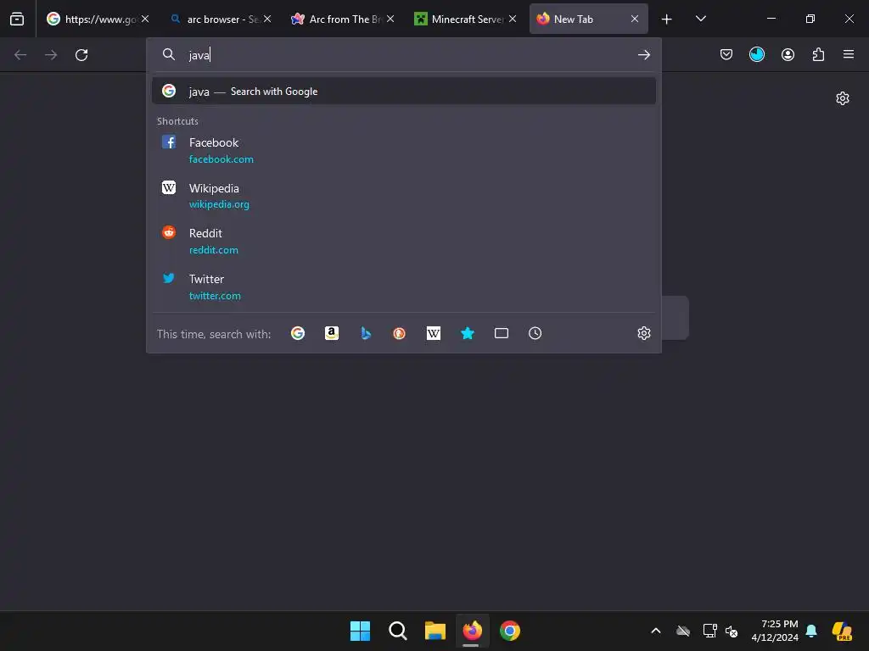Screen dimensions: 869x651
Task: Select the New Tab tab
Action: click(x=588, y=19)
